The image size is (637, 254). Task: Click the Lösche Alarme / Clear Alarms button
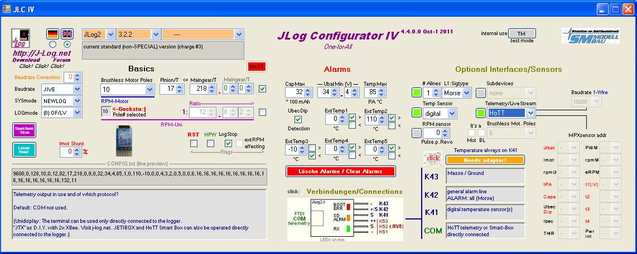coord(339,171)
